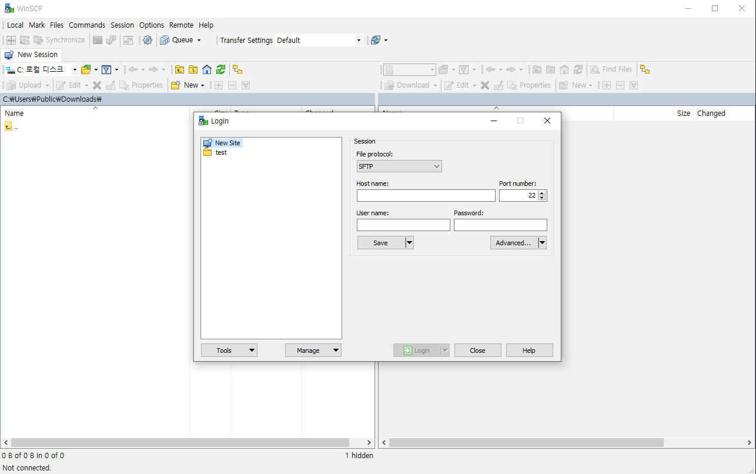Go to local parent directory icon

pyautogui.click(x=180, y=69)
